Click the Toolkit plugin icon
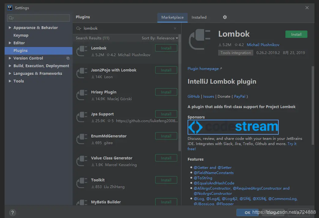319x218 pixels. coord(82,183)
